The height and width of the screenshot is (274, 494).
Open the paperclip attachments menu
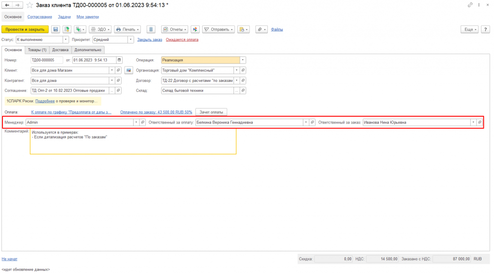(261, 29)
